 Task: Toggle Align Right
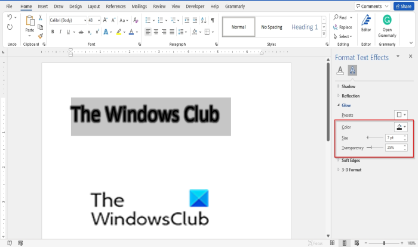click(164, 32)
